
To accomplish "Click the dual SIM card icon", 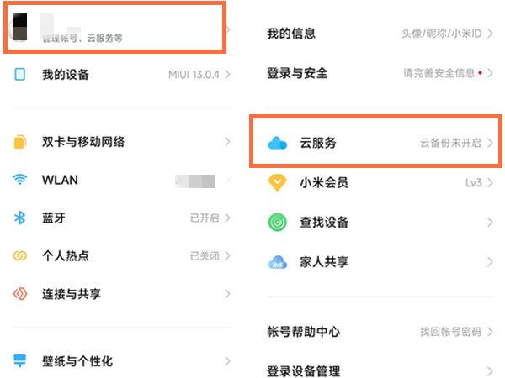I will tap(21, 142).
